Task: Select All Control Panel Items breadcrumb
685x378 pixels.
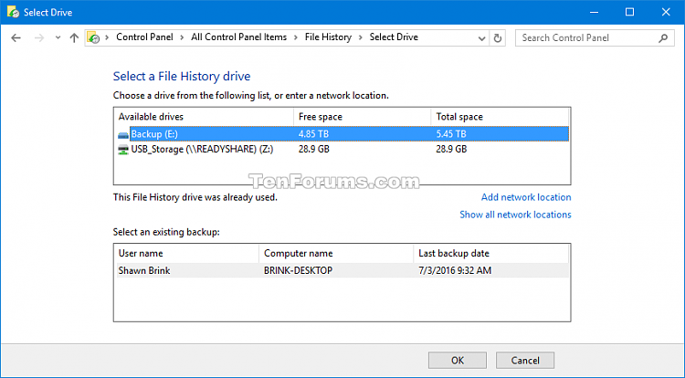Action: point(239,37)
